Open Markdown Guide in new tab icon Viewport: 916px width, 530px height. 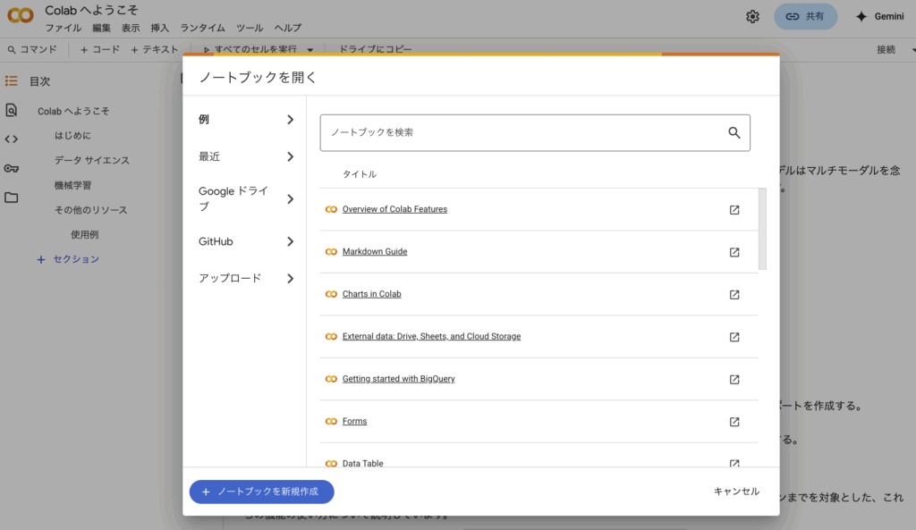[x=734, y=252]
